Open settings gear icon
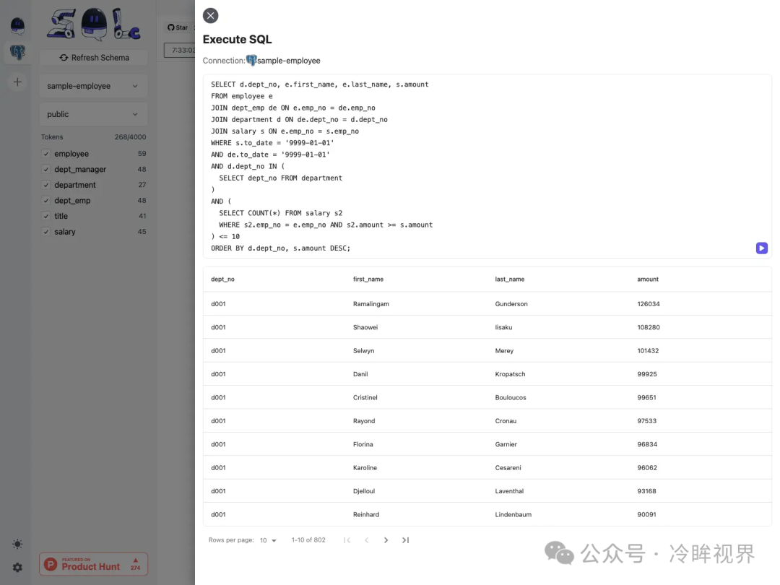The width and height of the screenshot is (780, 585). pos(17,568)
